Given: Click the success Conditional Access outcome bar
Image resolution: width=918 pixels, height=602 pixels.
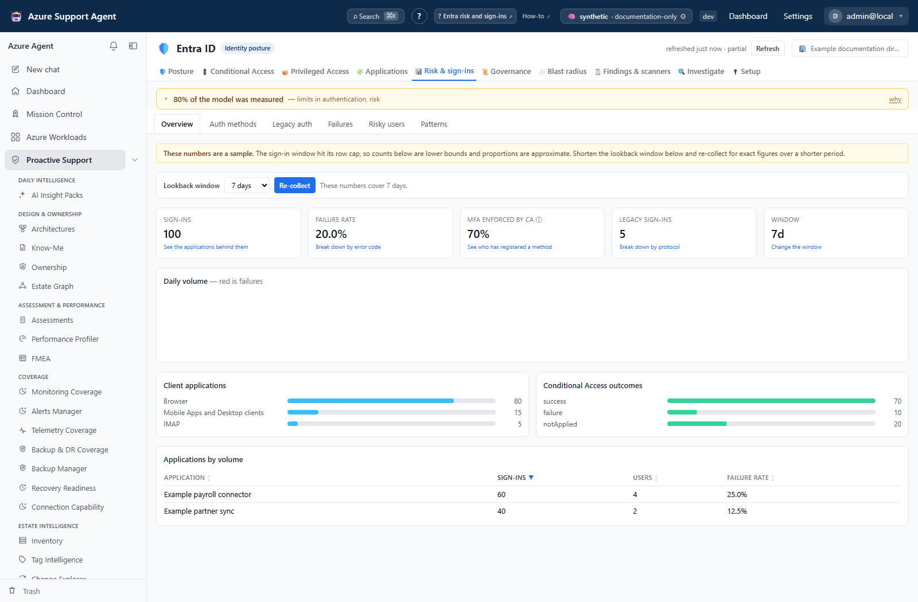Looking at the screenshot, I should point(771,401).
